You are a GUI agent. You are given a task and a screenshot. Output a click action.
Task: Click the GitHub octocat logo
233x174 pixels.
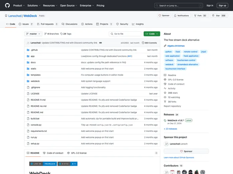point(7,5)
